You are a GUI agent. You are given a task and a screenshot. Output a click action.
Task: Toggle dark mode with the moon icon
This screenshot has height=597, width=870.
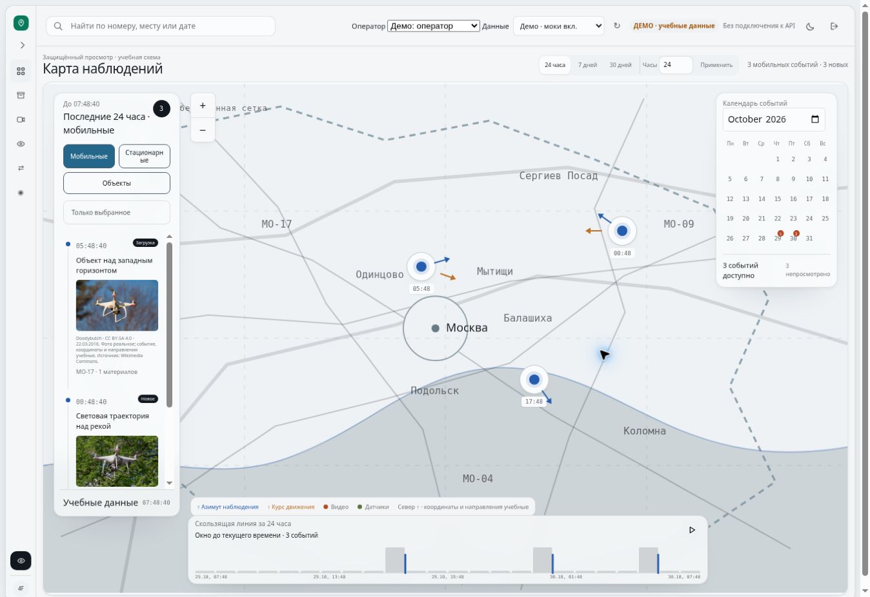pyautogui.click(x=811, y=26)
